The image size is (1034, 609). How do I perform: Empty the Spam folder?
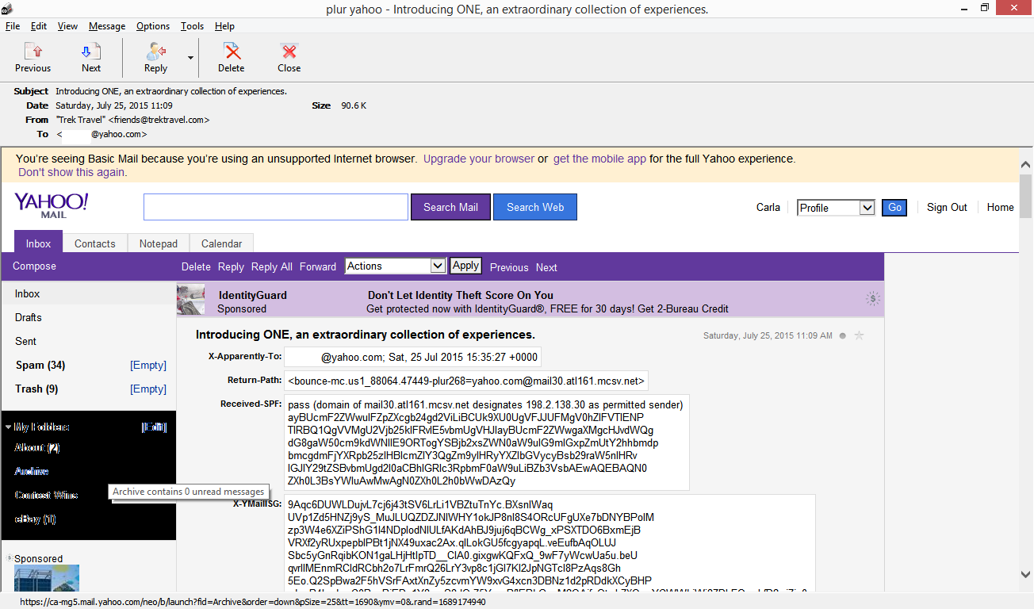148,366
